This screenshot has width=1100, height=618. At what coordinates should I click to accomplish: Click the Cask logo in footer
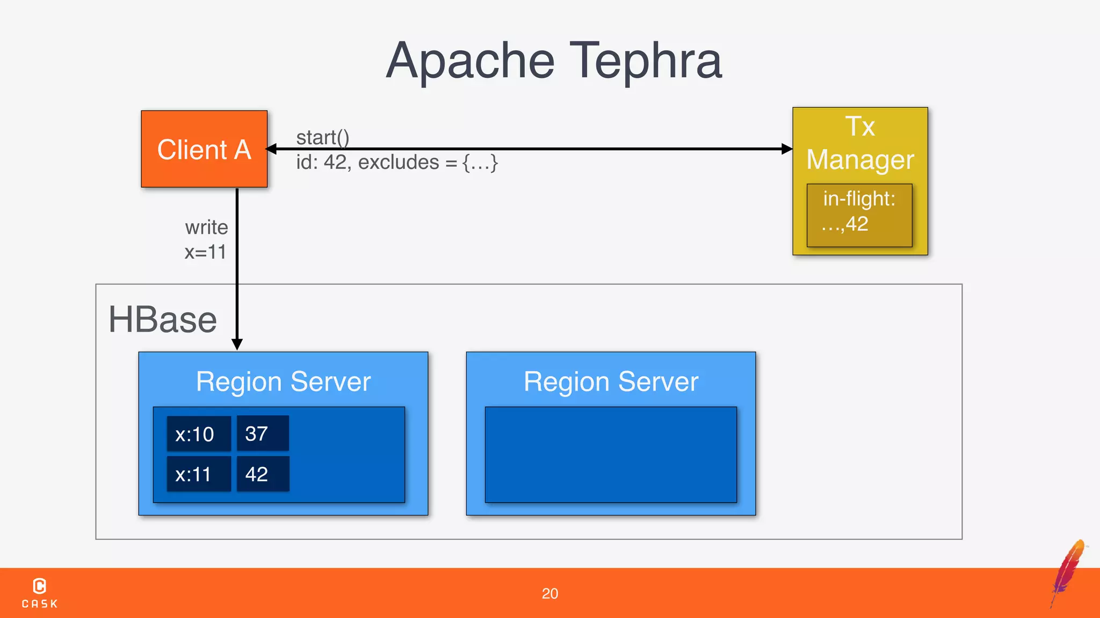pos(40,593)
